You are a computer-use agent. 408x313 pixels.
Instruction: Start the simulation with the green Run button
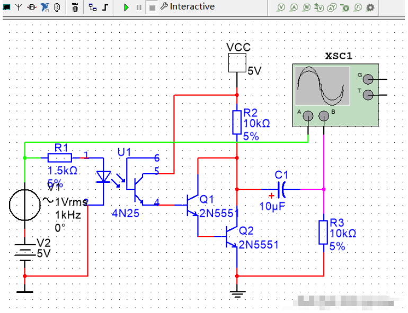point(126,7)
